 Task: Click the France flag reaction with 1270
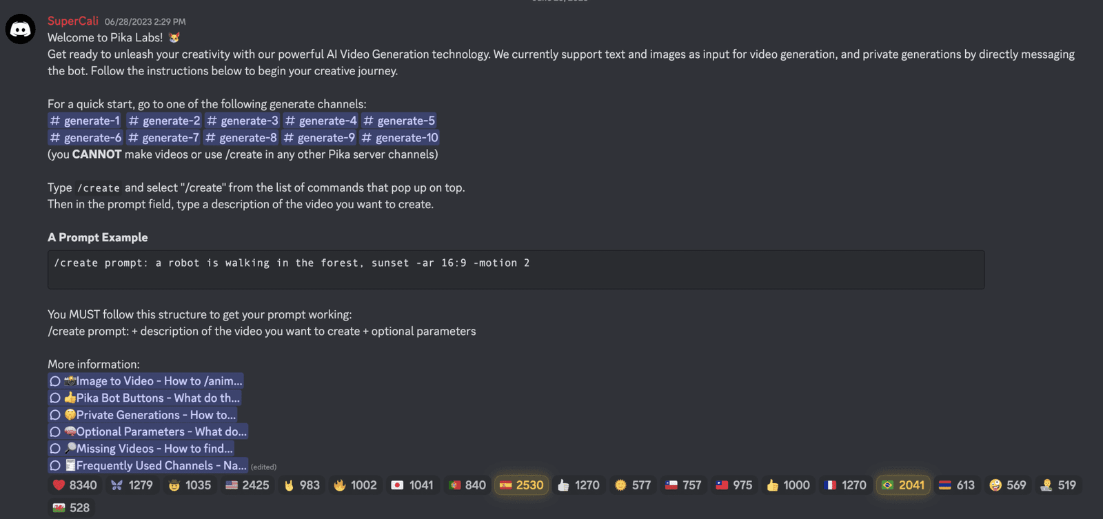click(x=846, y=485)
